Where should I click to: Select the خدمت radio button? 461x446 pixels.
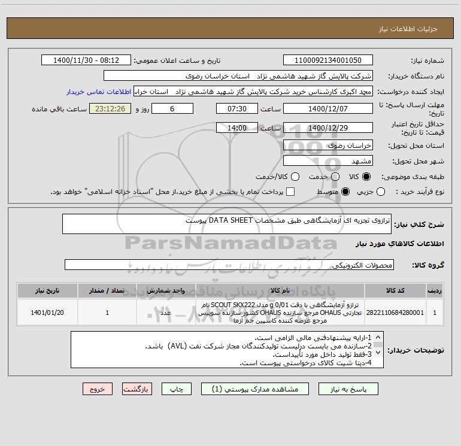point(335,177)
